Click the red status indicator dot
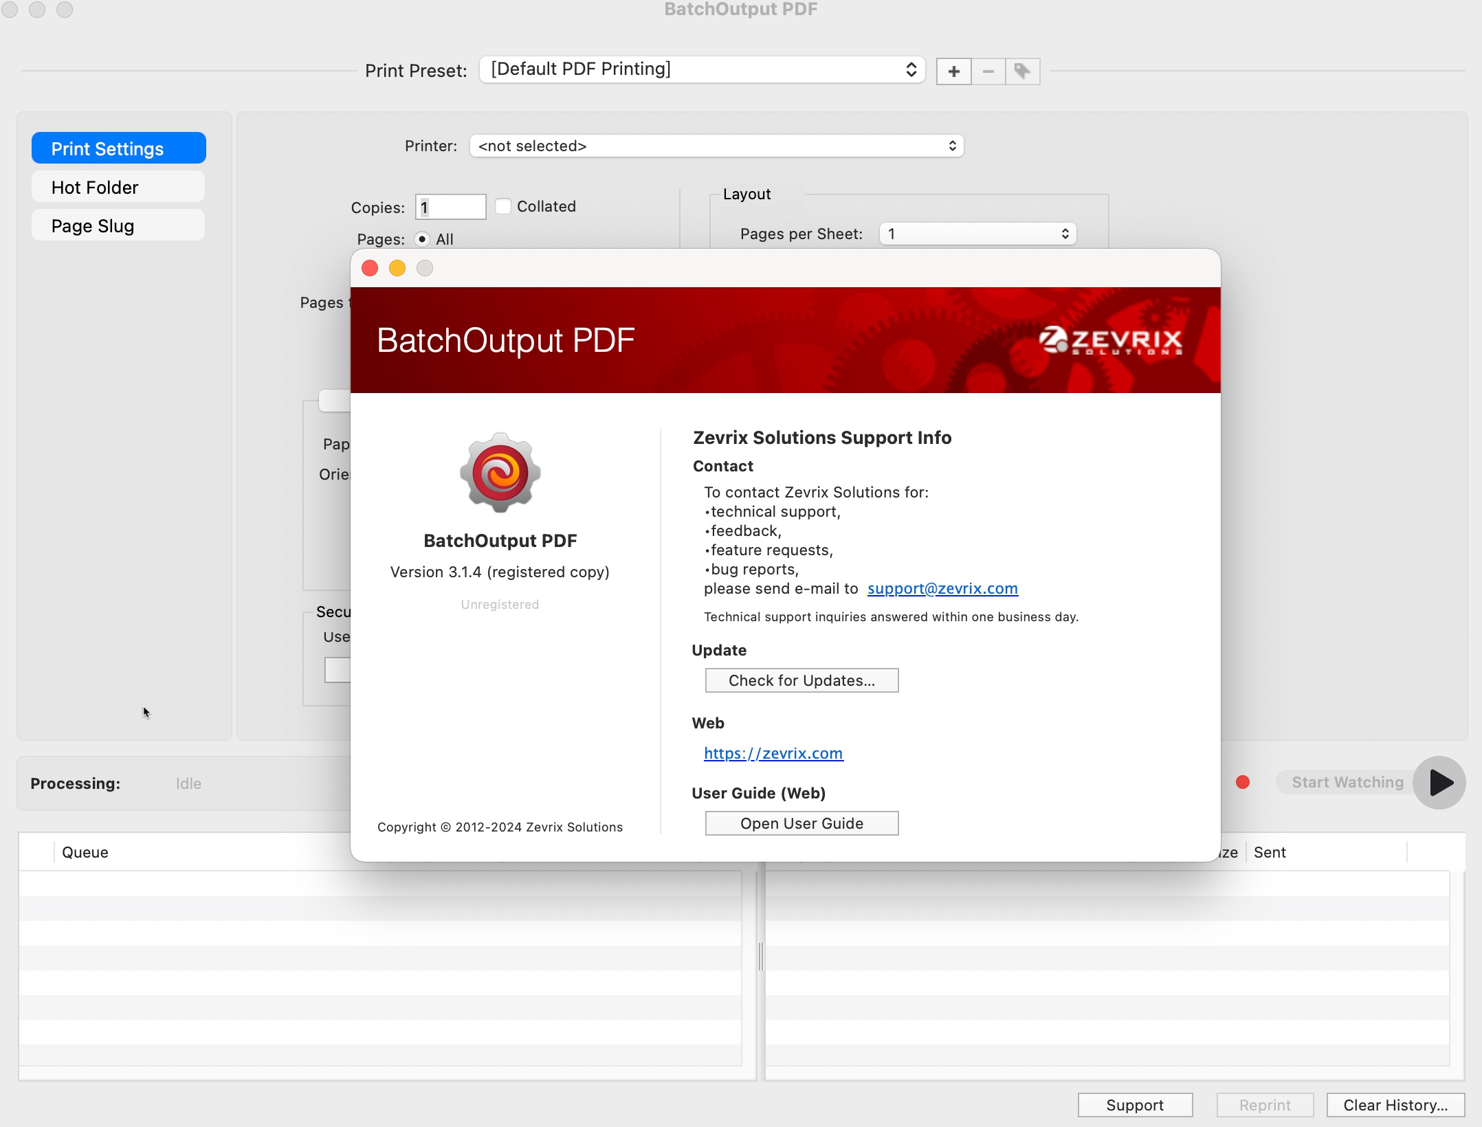Screen dimensions: 1482x1127 pos(1243,782)
